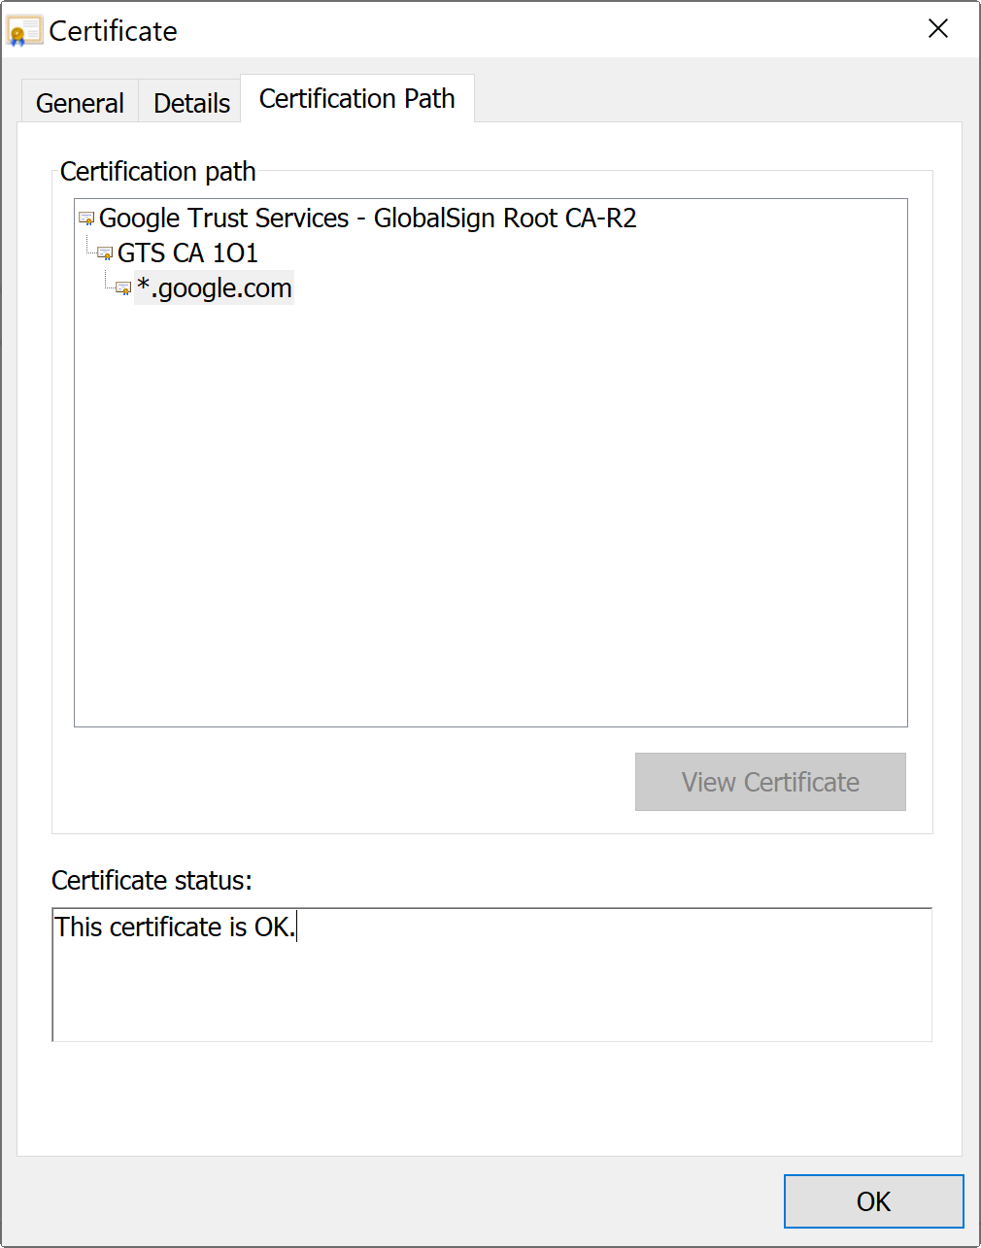Select the GTS CA 1O1 intermediate certificate
981x1248 pixels.
(x=187, y=253)
